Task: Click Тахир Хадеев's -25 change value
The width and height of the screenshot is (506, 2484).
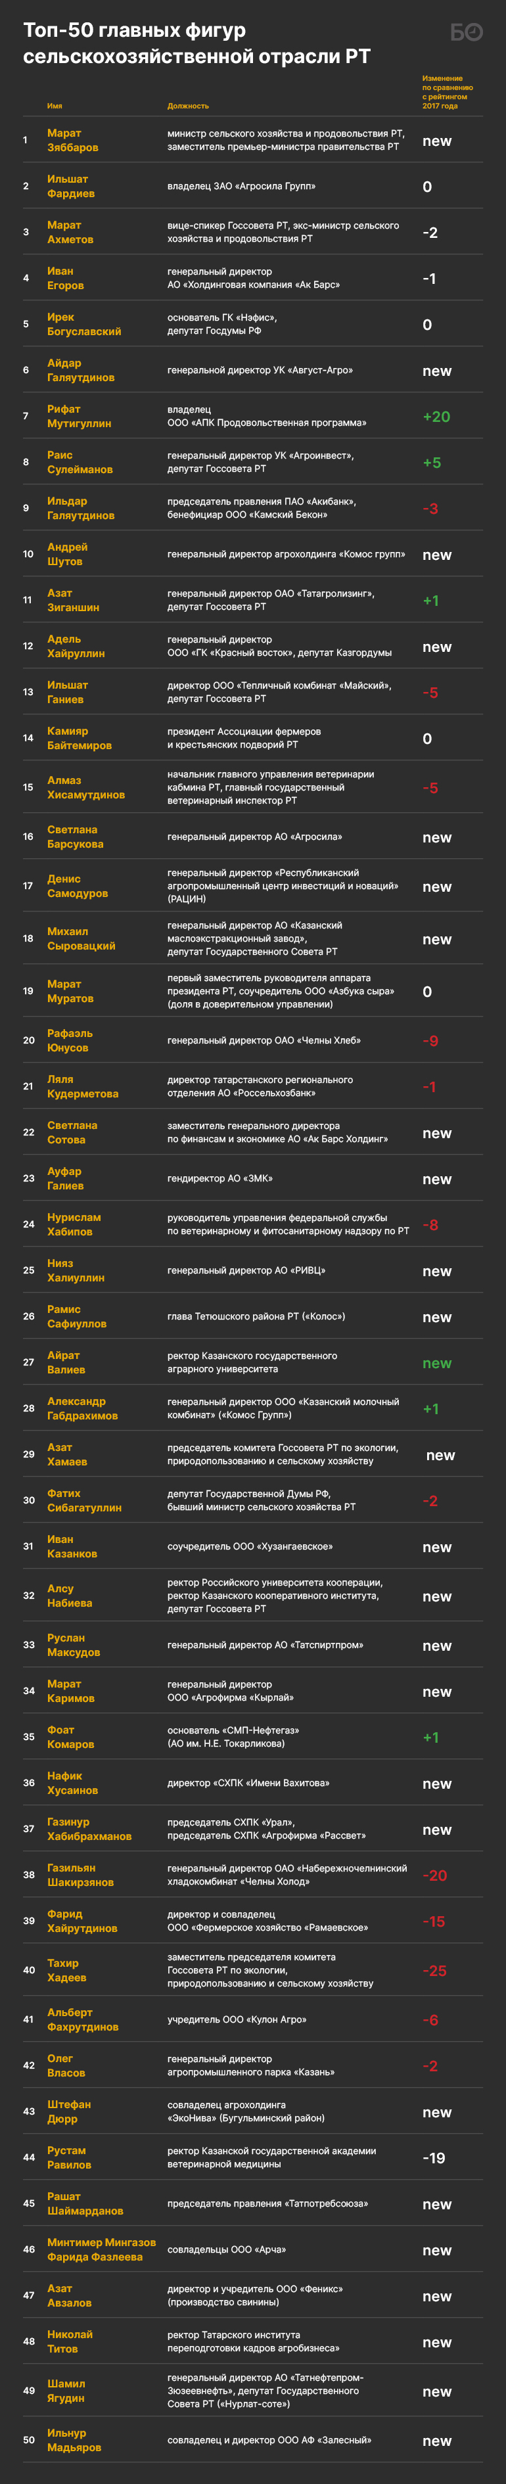Action: [434, 1971]
